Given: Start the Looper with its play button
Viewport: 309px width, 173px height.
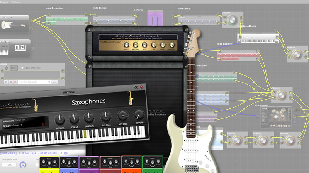Looking at the screenshot, I should click(x=6, y=82).
